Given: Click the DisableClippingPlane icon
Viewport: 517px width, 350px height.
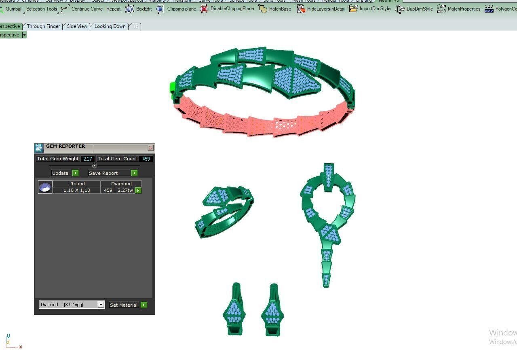Looking at the screenshot, I should [204, 9].
